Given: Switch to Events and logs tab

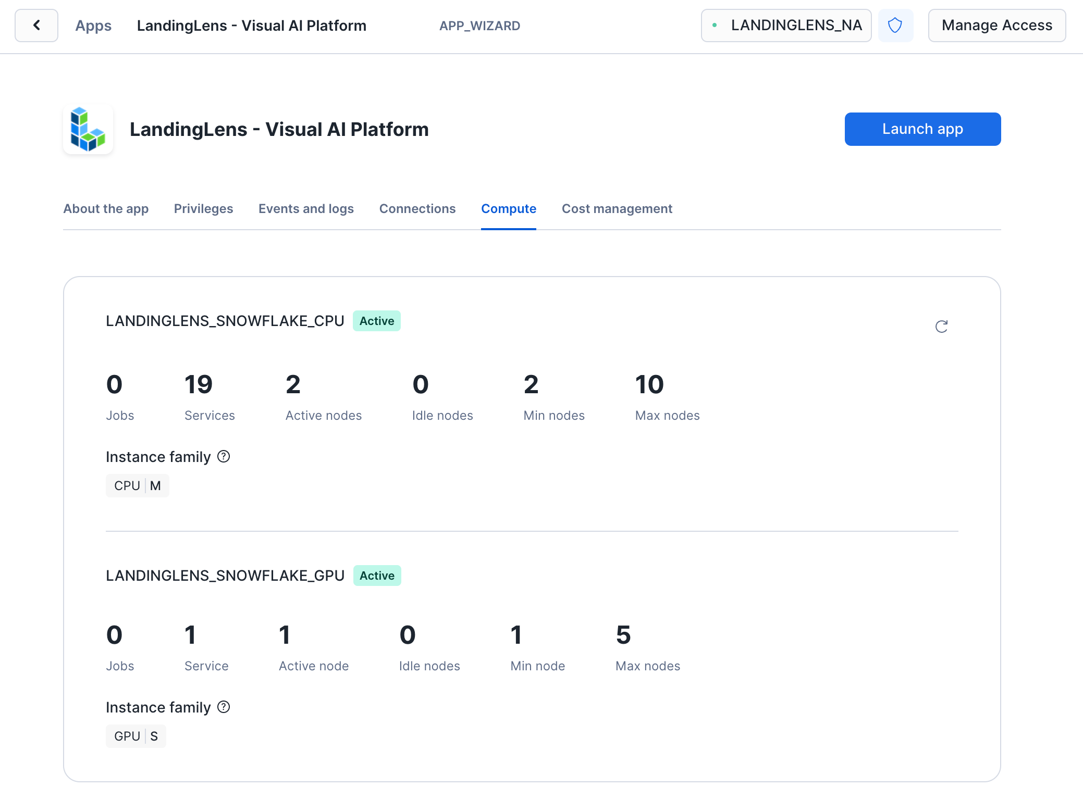Looking at the screenshot, I should coord(306,209).
